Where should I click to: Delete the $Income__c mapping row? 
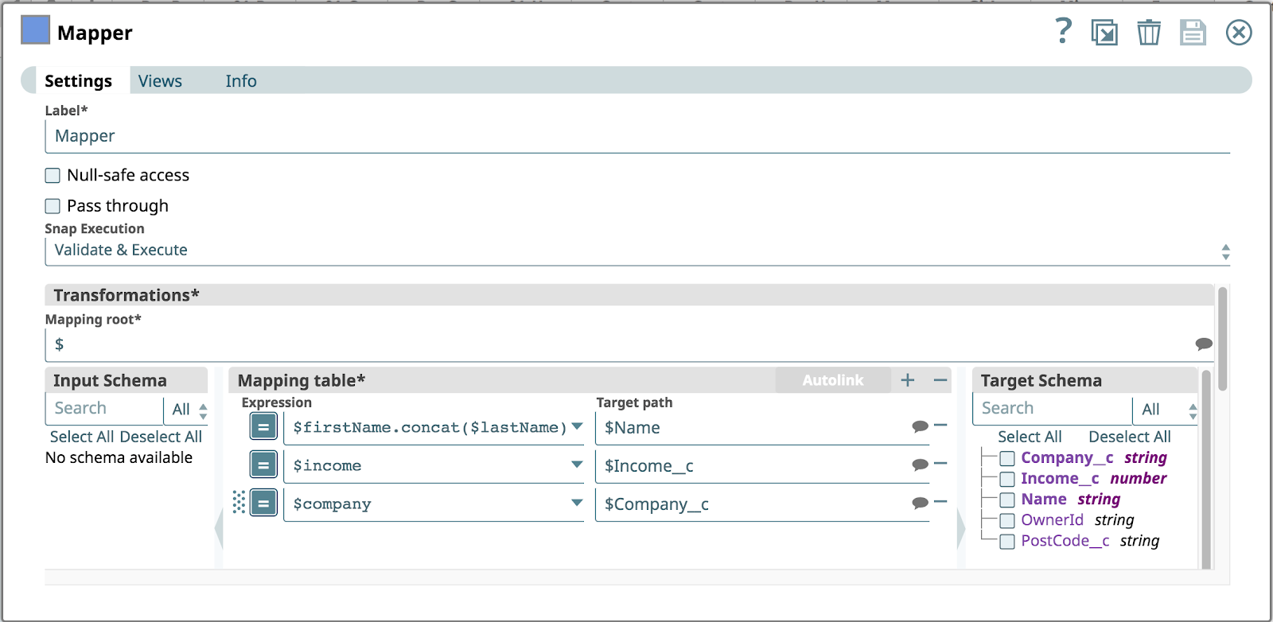[940, 463]
